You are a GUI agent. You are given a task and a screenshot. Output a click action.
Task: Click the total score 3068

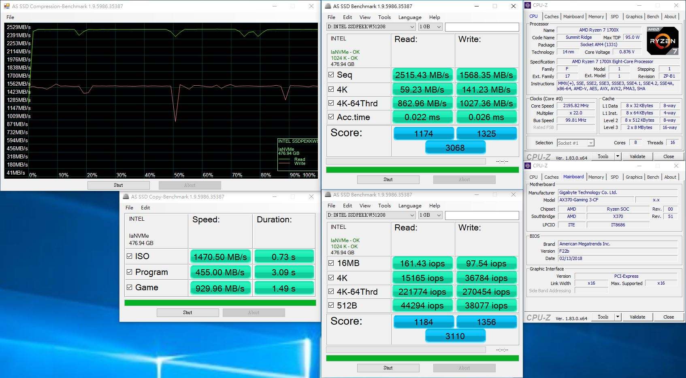(x=455, y=148)
